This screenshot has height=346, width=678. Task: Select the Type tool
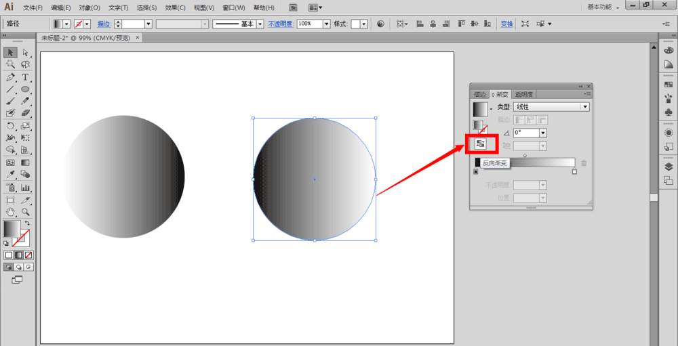coord(25,77)
